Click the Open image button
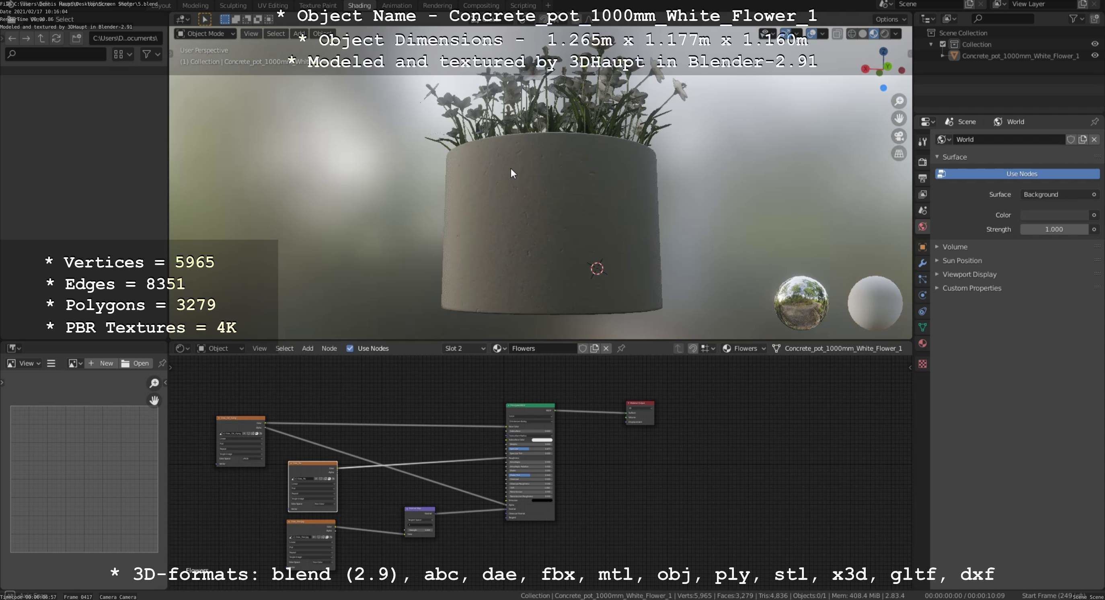 tap(136, 363)
